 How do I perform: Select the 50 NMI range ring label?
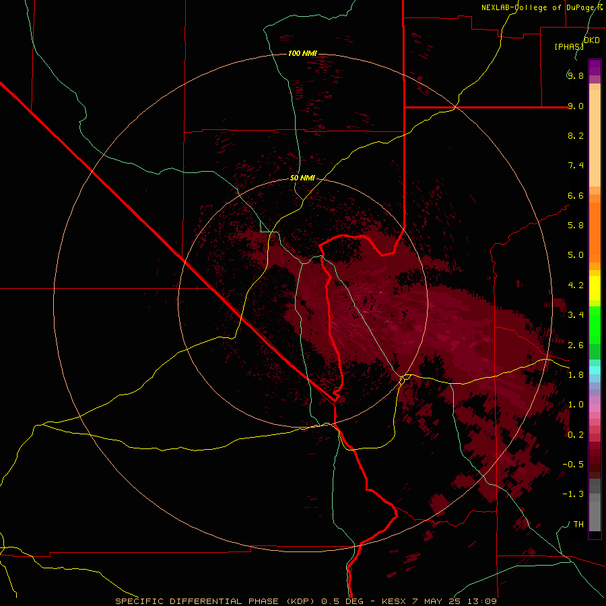302,178
